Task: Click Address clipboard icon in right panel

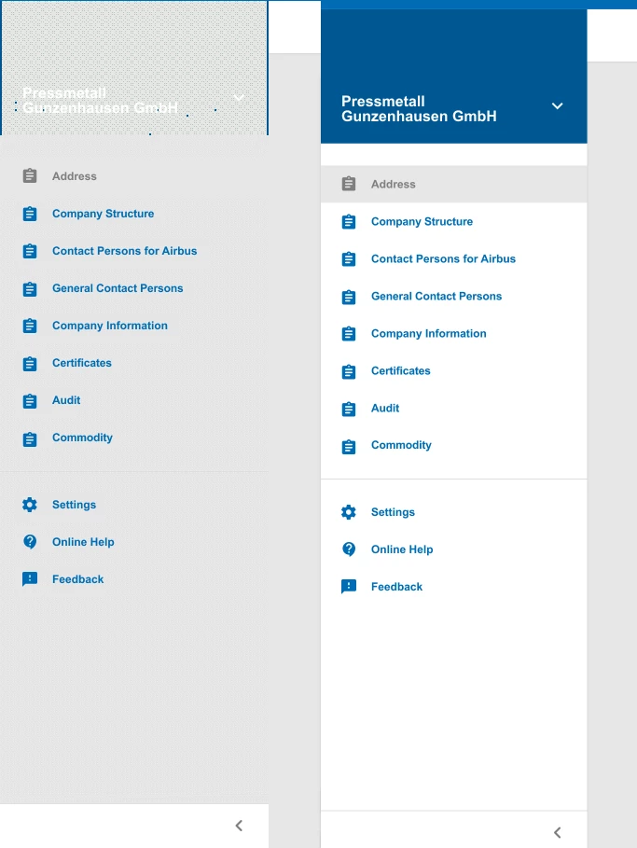Action: (349, 184)
